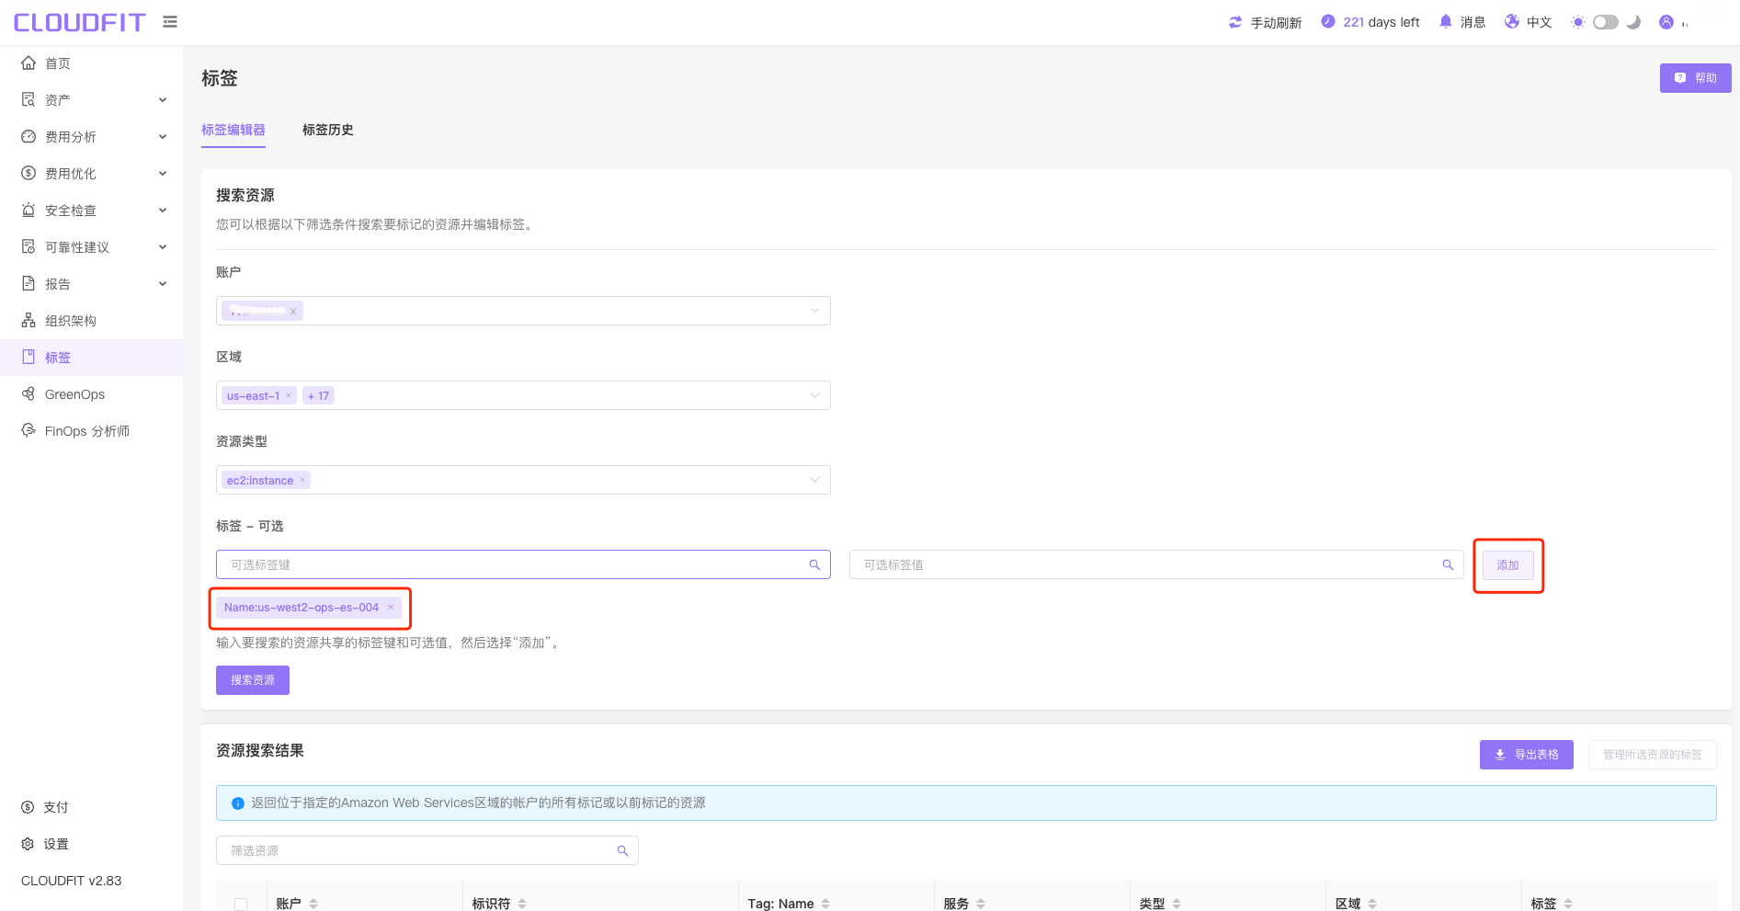
Task: Remove the ec2:instance resource type chip
Action: [x=301, y=480]
